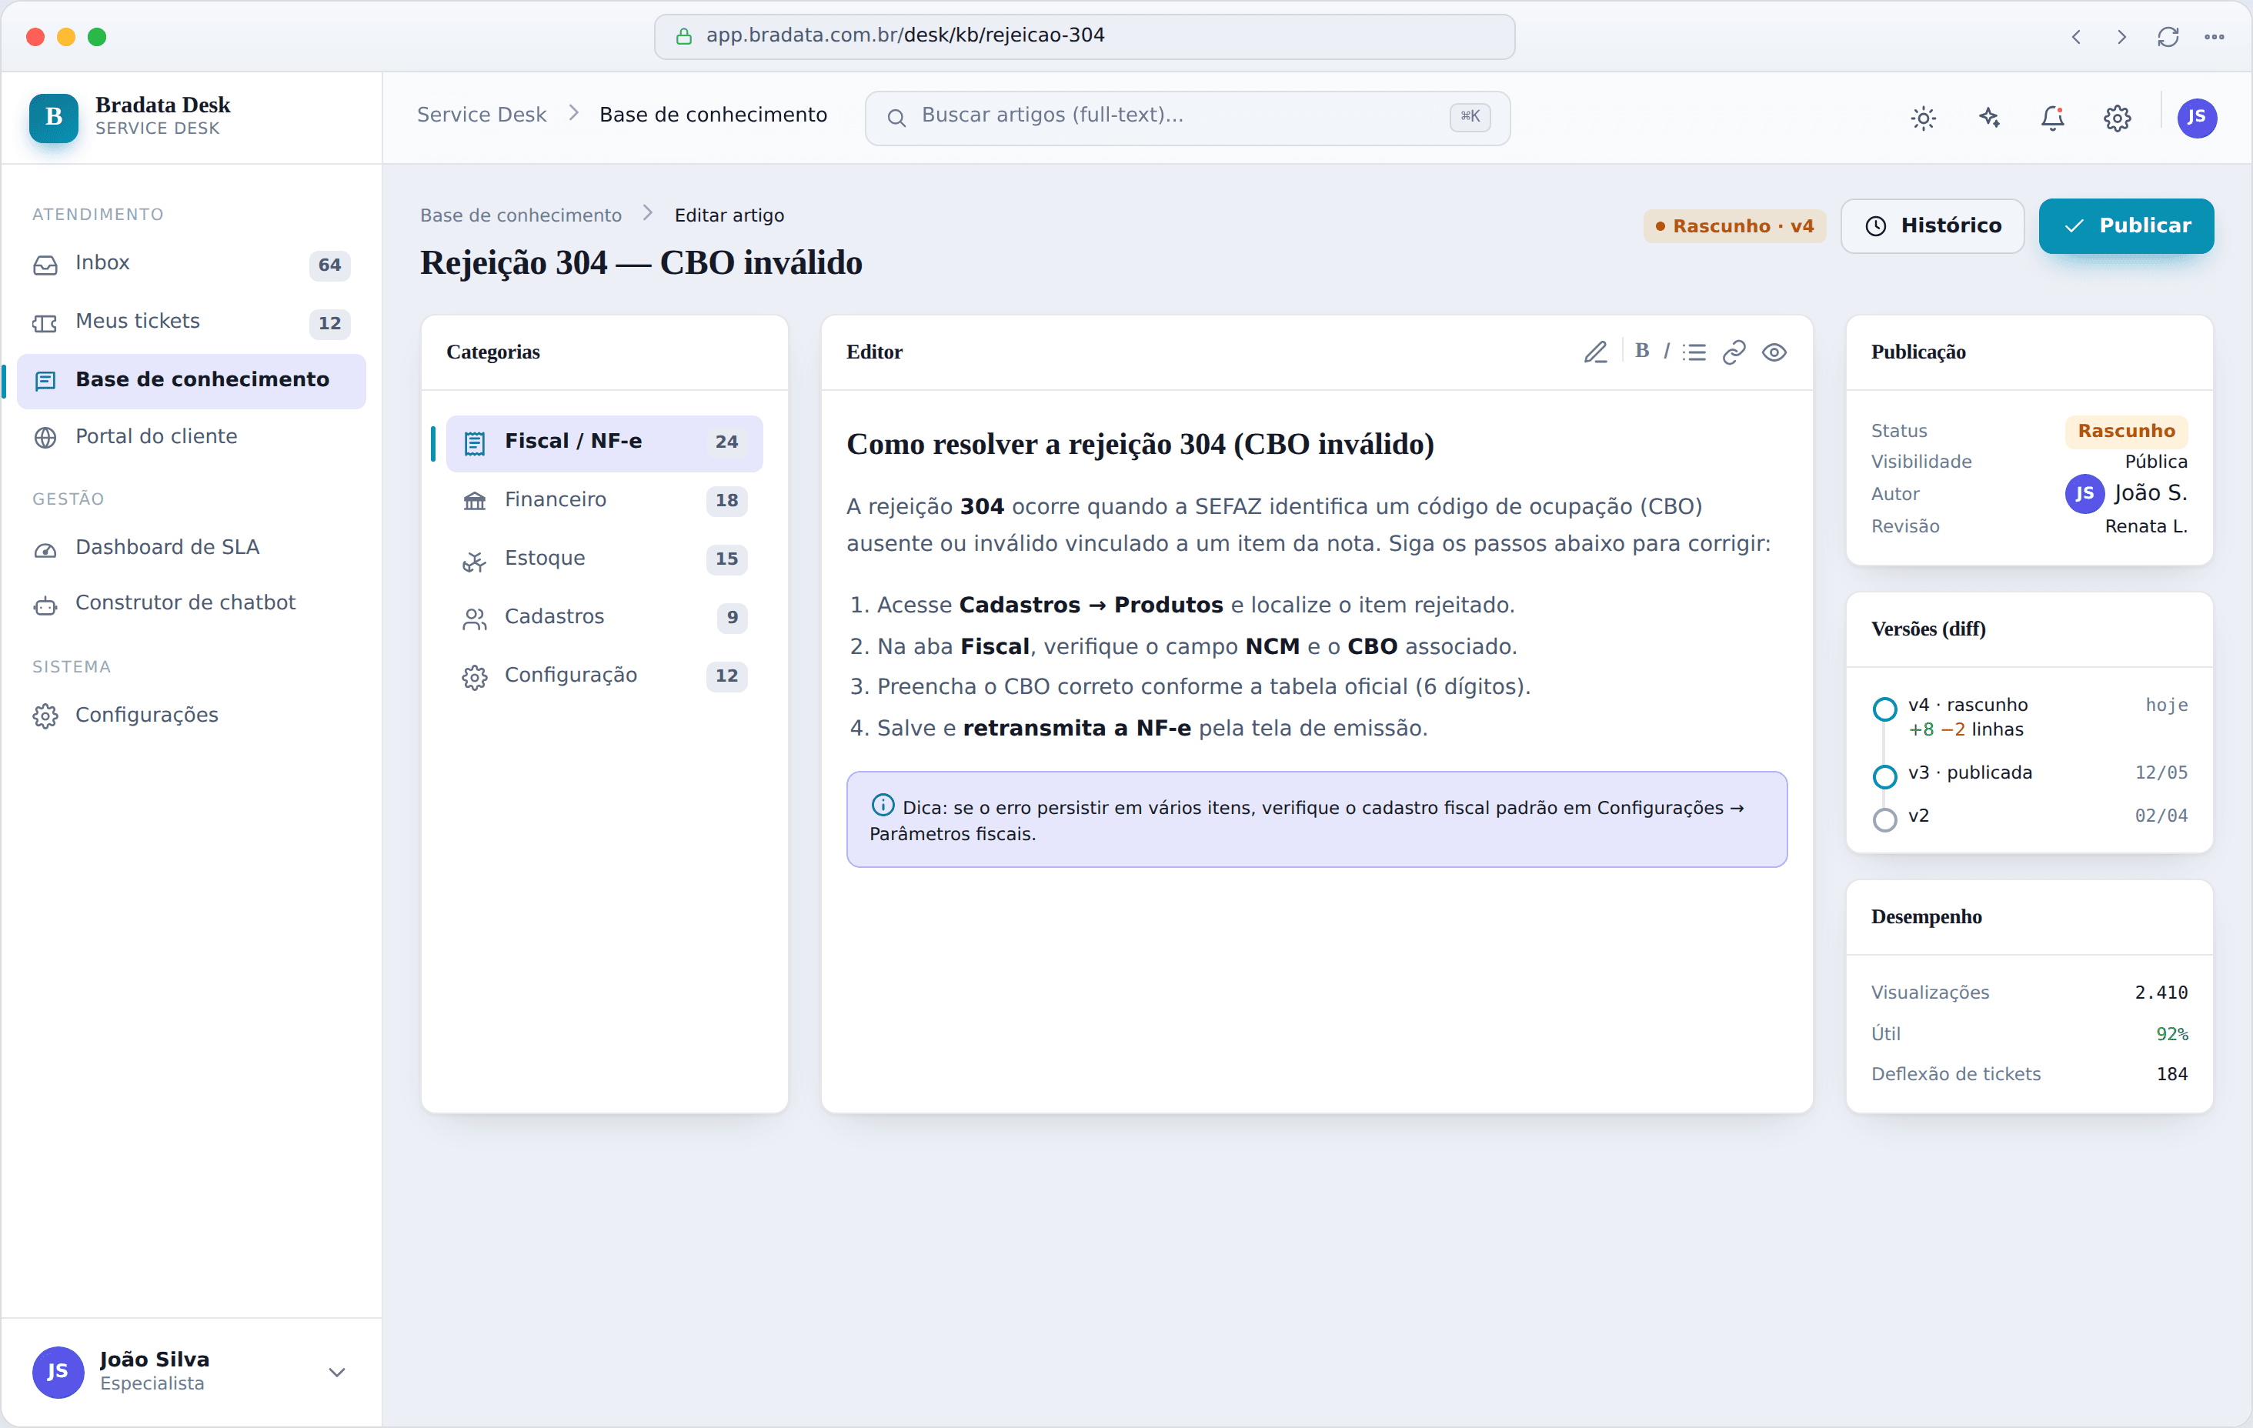2253x1428 pixels.
Task: Click the pencil edit icon in Editor toolbar
Action: 1594,352
